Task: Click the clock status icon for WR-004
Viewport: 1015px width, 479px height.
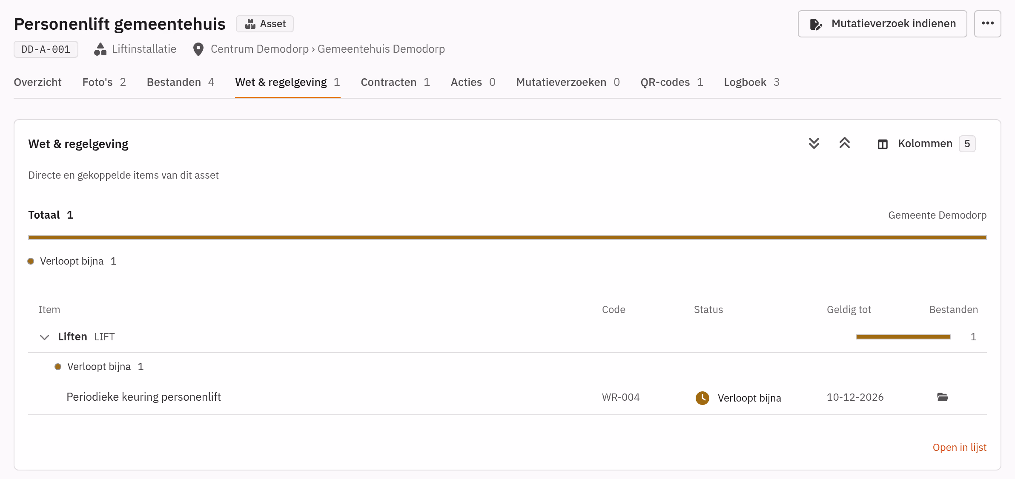Action: [x=702, y=398]
